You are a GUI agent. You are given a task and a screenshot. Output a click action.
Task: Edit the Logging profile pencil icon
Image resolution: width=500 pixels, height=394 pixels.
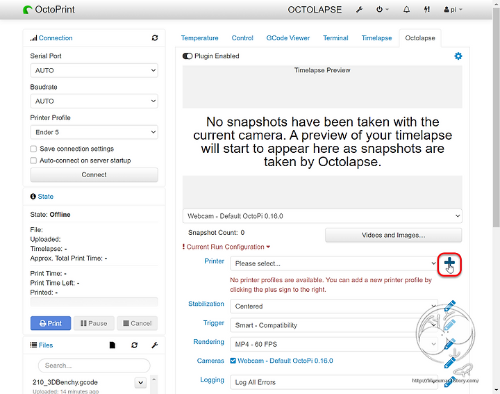tap(449, 381)
